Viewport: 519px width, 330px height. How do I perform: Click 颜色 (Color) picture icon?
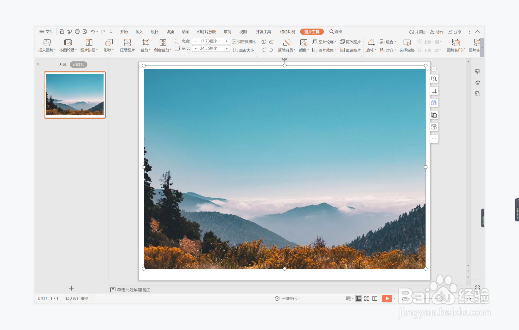click(303, 43)
